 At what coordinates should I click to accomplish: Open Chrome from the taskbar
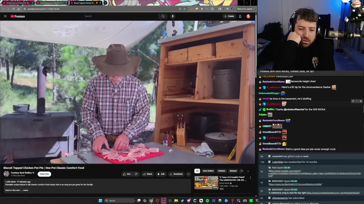coord(151,201)
